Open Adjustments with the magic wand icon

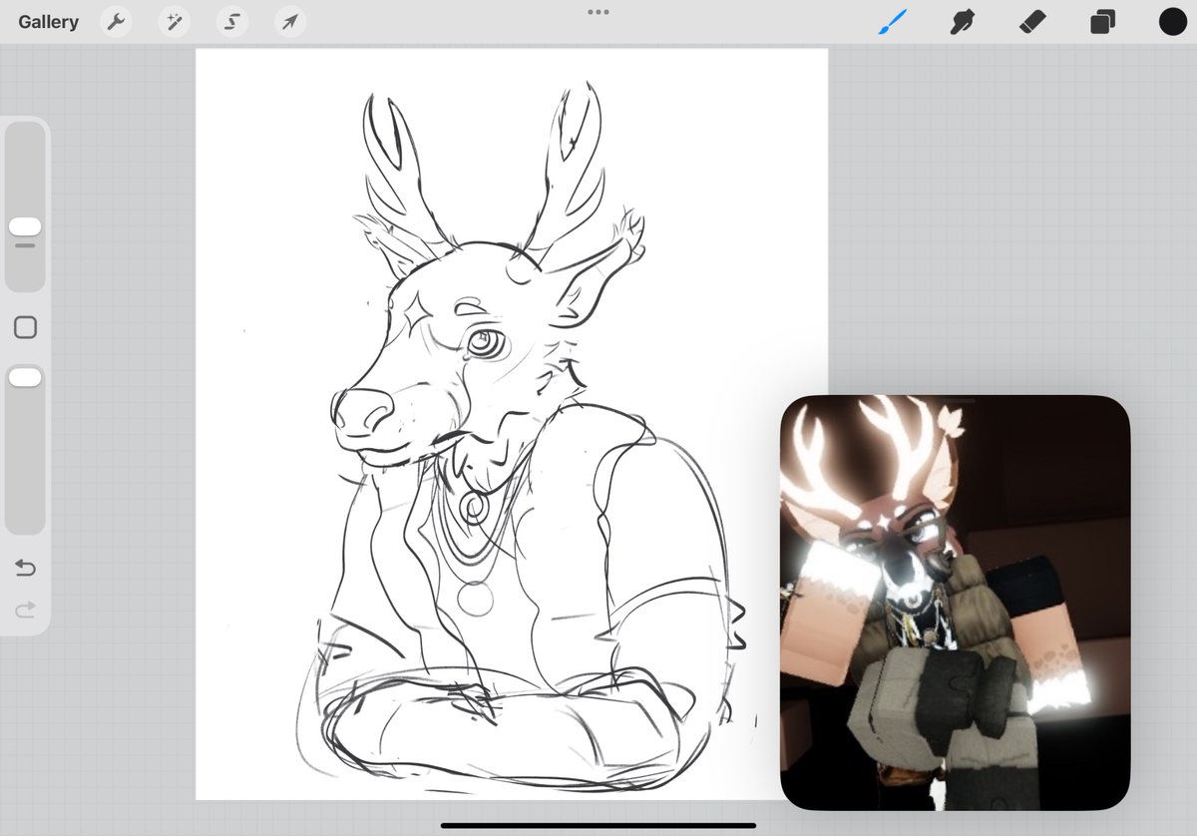pos(174,21)
